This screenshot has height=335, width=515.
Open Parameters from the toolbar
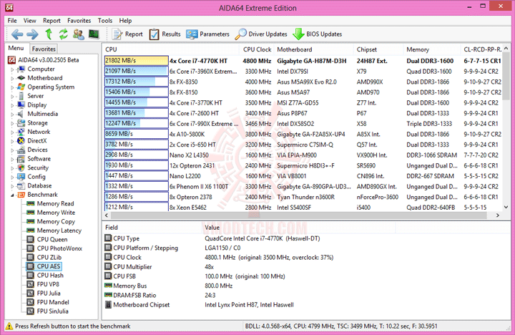click(207, 34)
